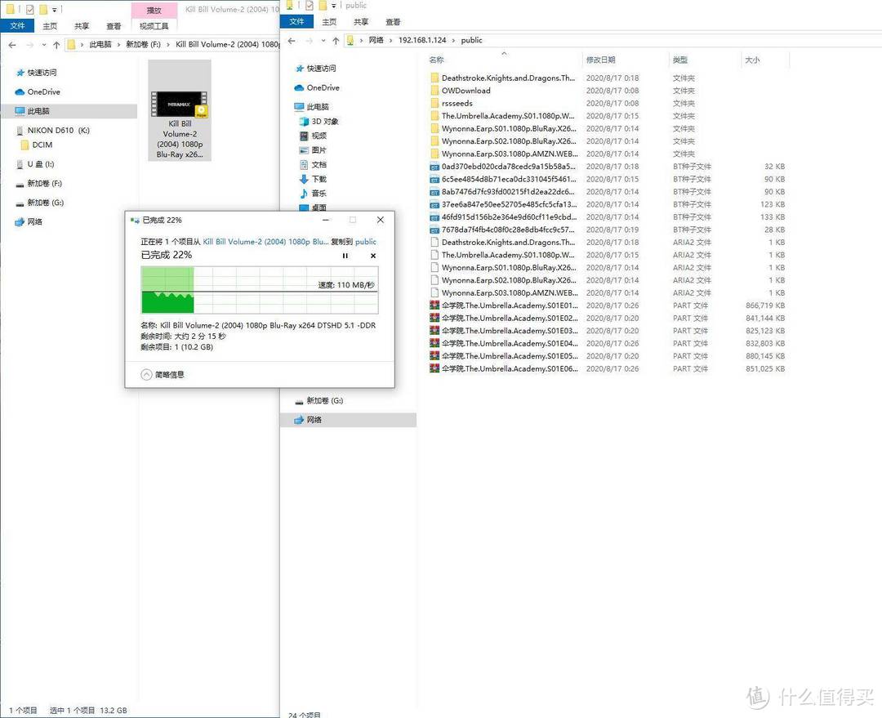Click 46fd915d156b2e364e9d60cf11e9cbd file name
The width and height of the screenshot is (882, 718).
pos(509,217)
